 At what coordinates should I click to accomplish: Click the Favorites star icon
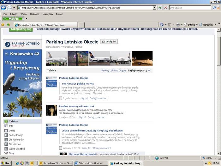(3, 25)
